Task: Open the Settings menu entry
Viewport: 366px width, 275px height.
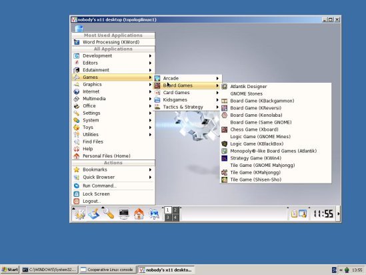Action: tap(113, 113)
